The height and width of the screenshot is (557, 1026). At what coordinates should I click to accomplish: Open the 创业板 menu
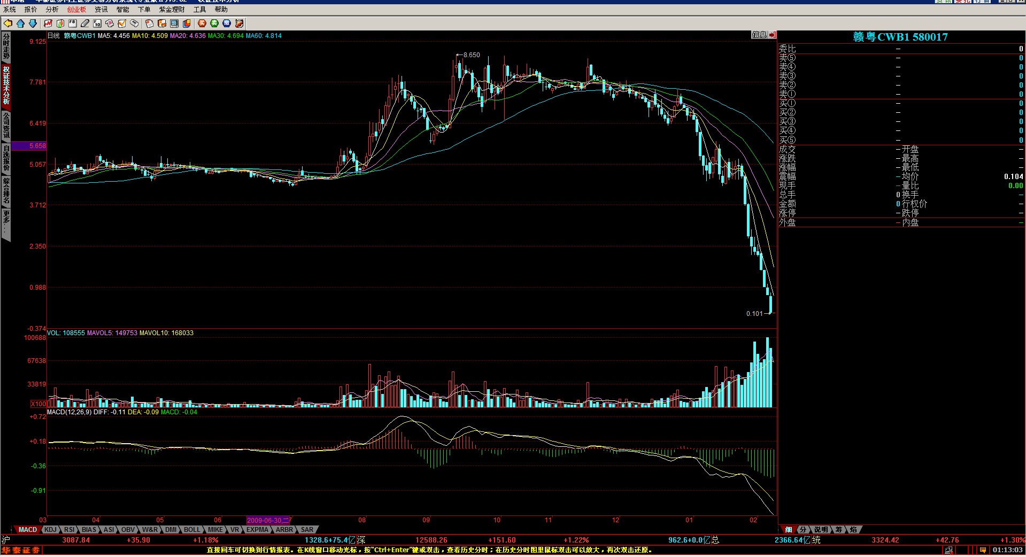(76, 10)
